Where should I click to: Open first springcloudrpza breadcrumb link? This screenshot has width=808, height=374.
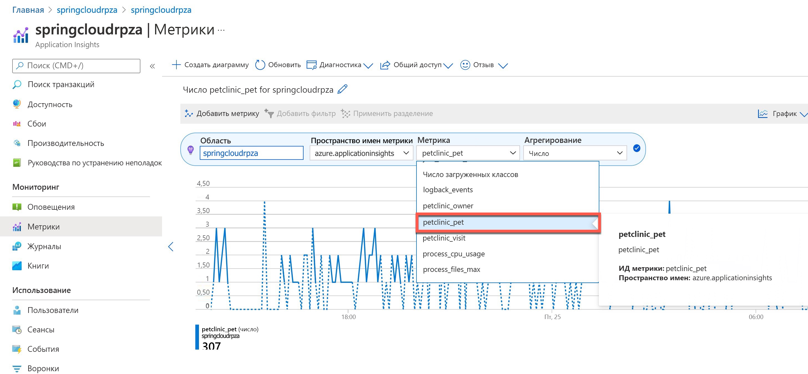click(x=87, y=10)
